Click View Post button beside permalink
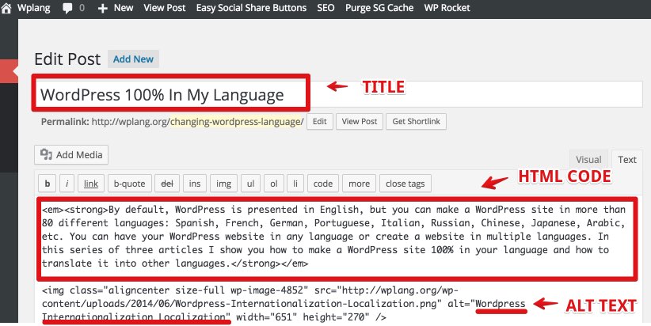 coord(359,122)
